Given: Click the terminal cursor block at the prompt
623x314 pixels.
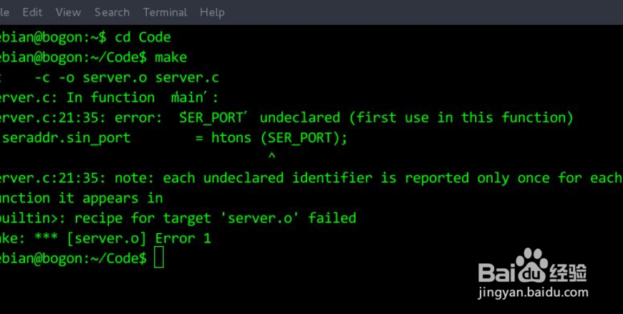Looking at the screenshot, I should point(159,258).
